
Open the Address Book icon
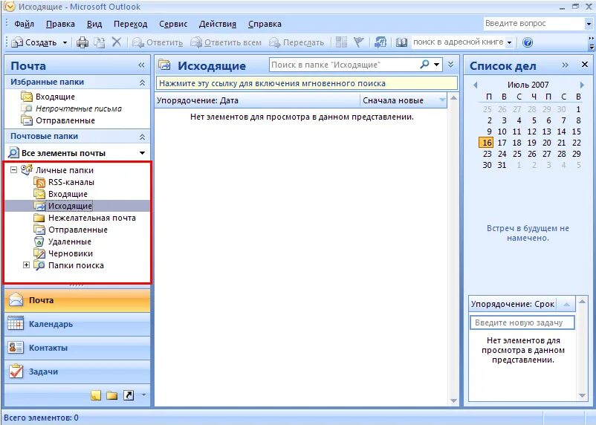coord(401,42)
